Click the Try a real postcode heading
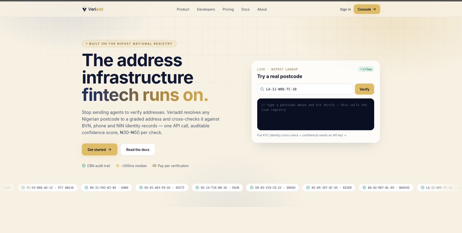 (280, 76)
